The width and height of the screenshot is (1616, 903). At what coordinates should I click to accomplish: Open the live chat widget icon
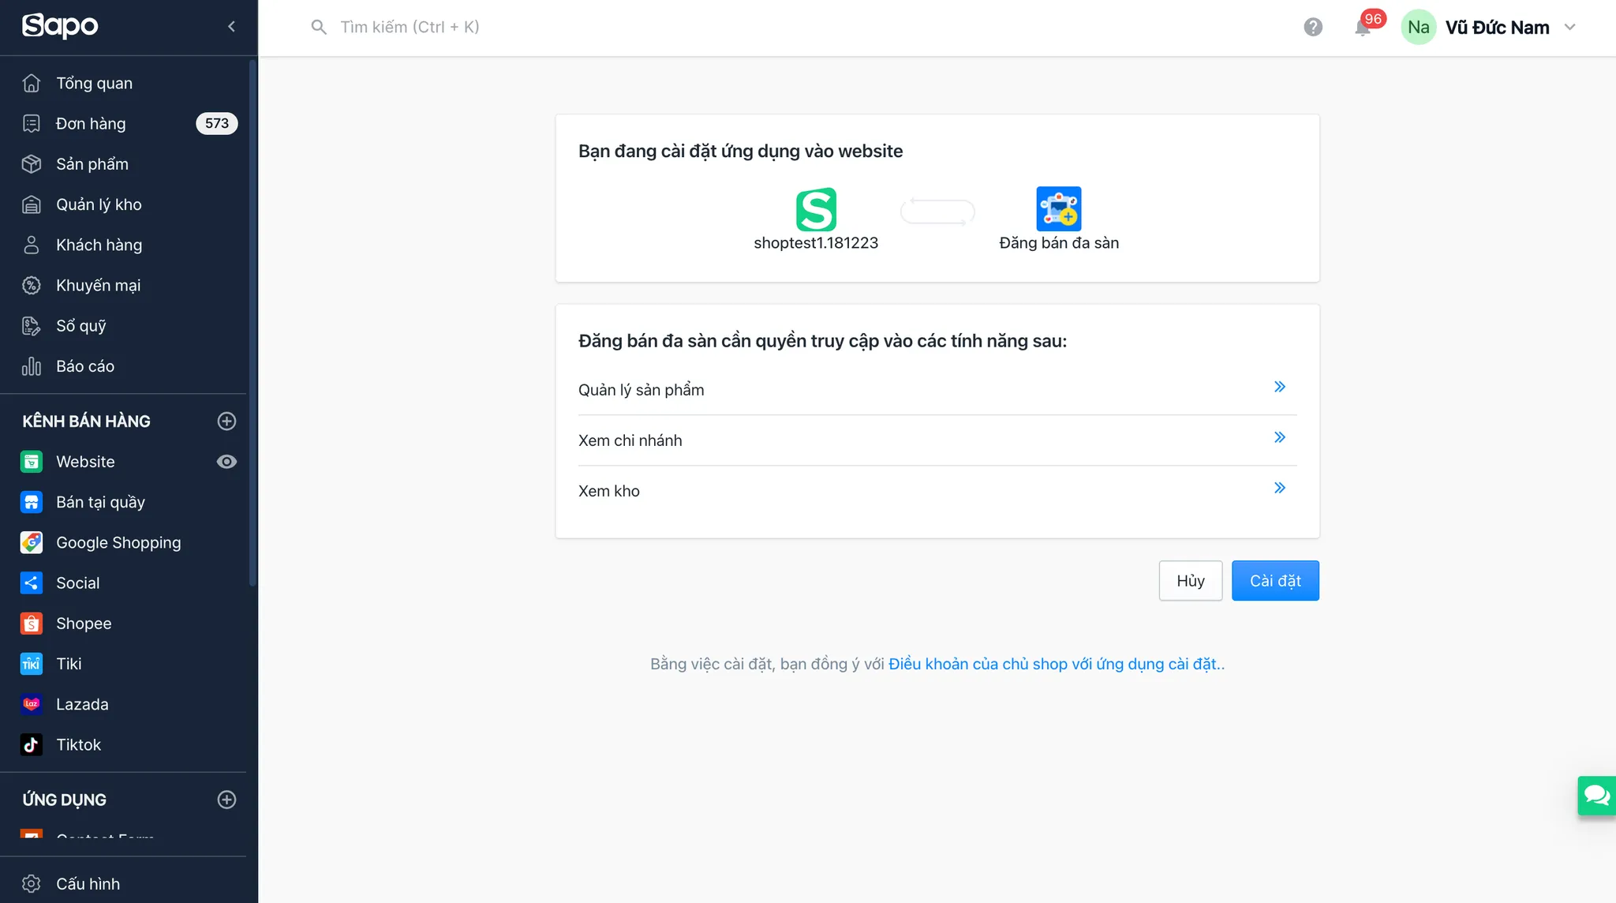point(1596,795)
